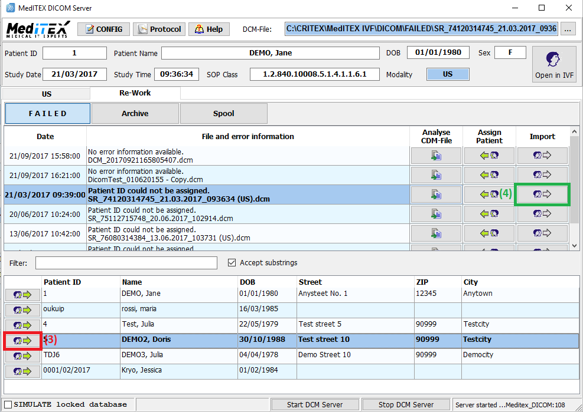Select the FAILED section
Image resolution: width=583 pixels, height=412 pixels.
pyautogui.click(x=48, y=114)
